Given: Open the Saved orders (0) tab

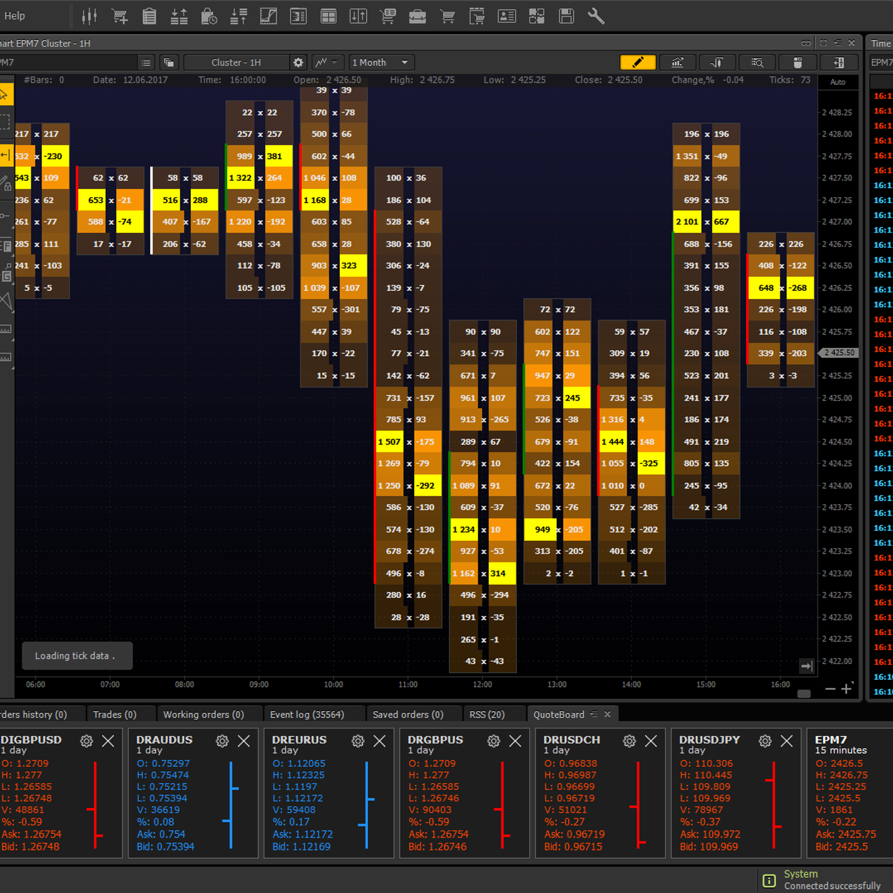Looking at the screenshot, I should coord(408,714).
